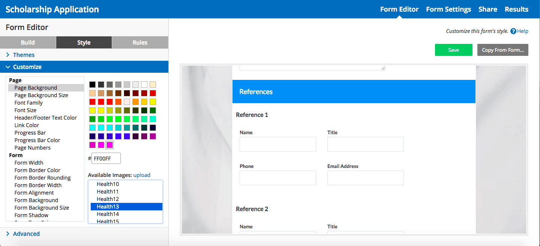Collapse the Customize section
The width and height of the screenshot is (540, 246).
pyautogui.click(x=84, y=67)
